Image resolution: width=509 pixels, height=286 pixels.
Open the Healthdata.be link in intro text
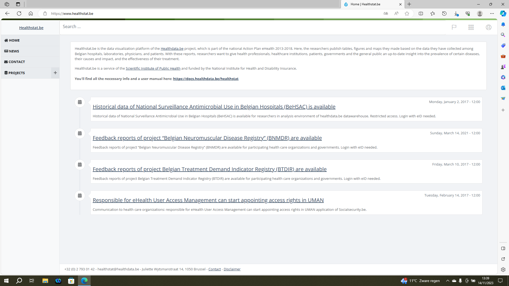[172, 49]
